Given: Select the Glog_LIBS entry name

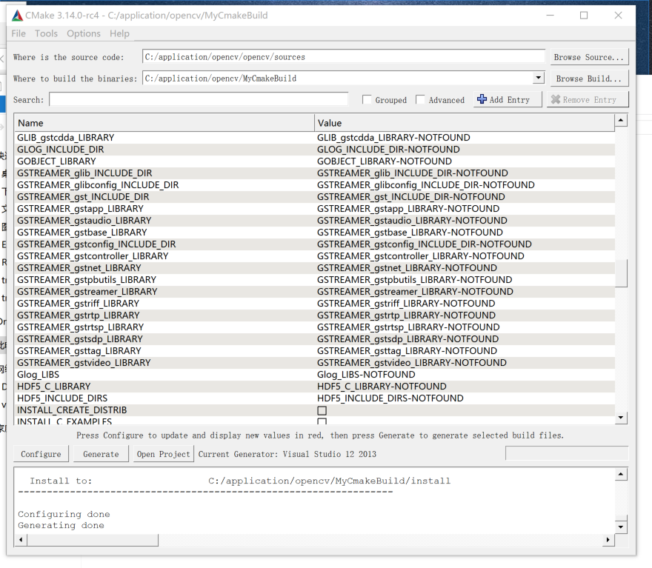Looking at the screenshot, I should (38, 375).
